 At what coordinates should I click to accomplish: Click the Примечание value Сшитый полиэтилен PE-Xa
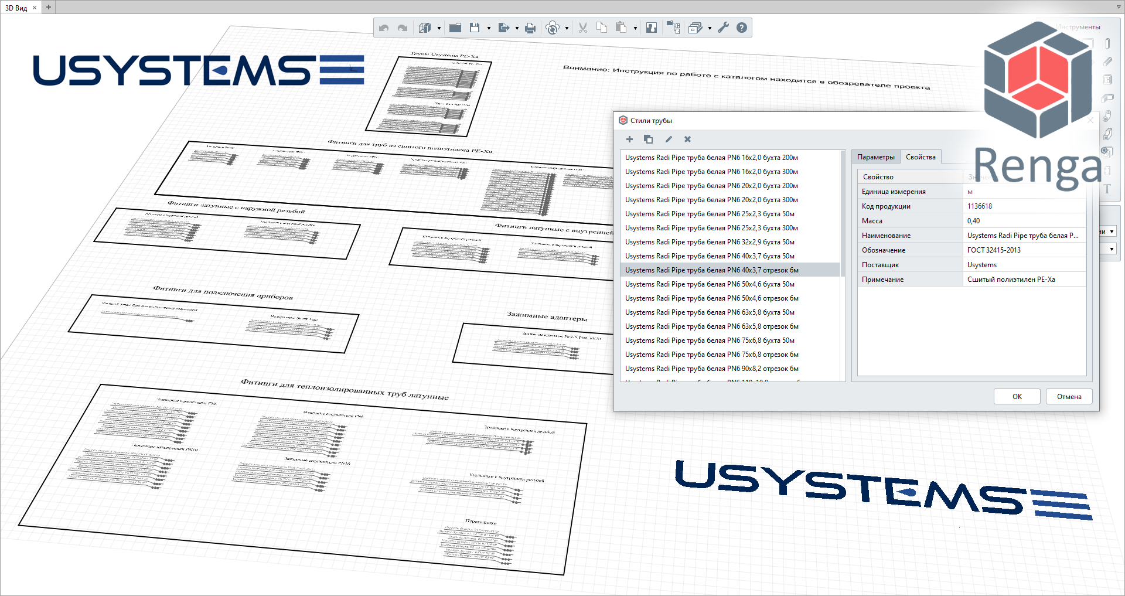[x=1024, y=280]
